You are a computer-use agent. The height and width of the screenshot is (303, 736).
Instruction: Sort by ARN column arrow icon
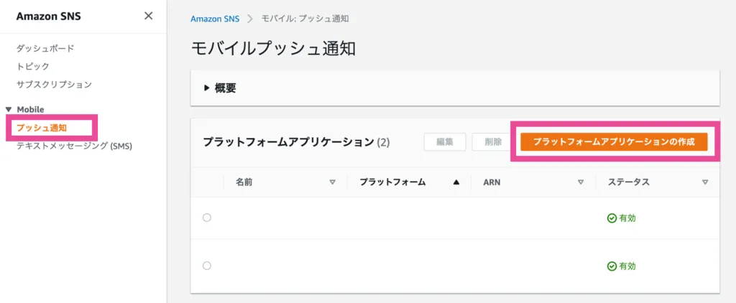pos(581,182)
